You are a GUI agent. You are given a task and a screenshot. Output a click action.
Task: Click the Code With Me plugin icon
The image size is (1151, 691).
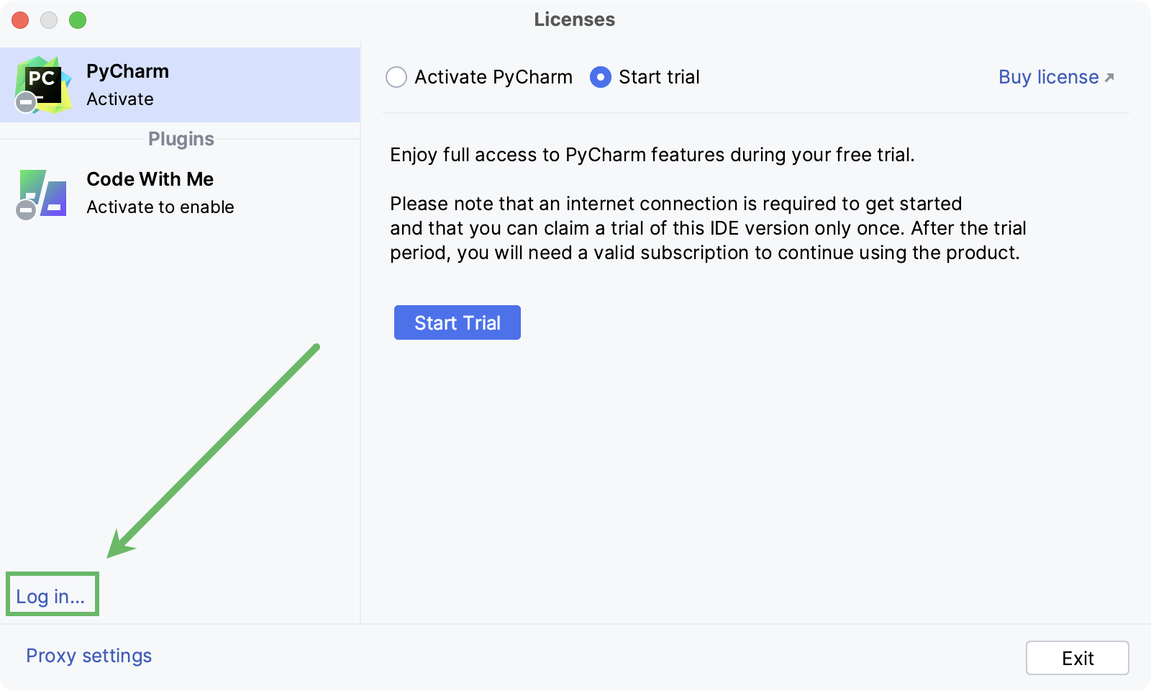pyautogui.click(x=41, y=193)
